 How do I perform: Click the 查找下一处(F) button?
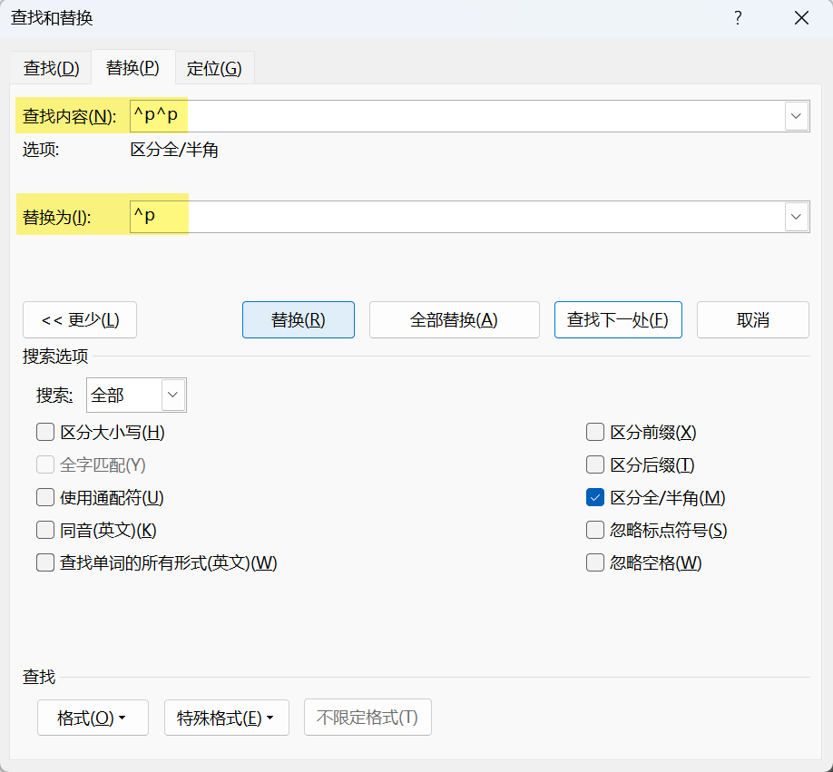618,319
